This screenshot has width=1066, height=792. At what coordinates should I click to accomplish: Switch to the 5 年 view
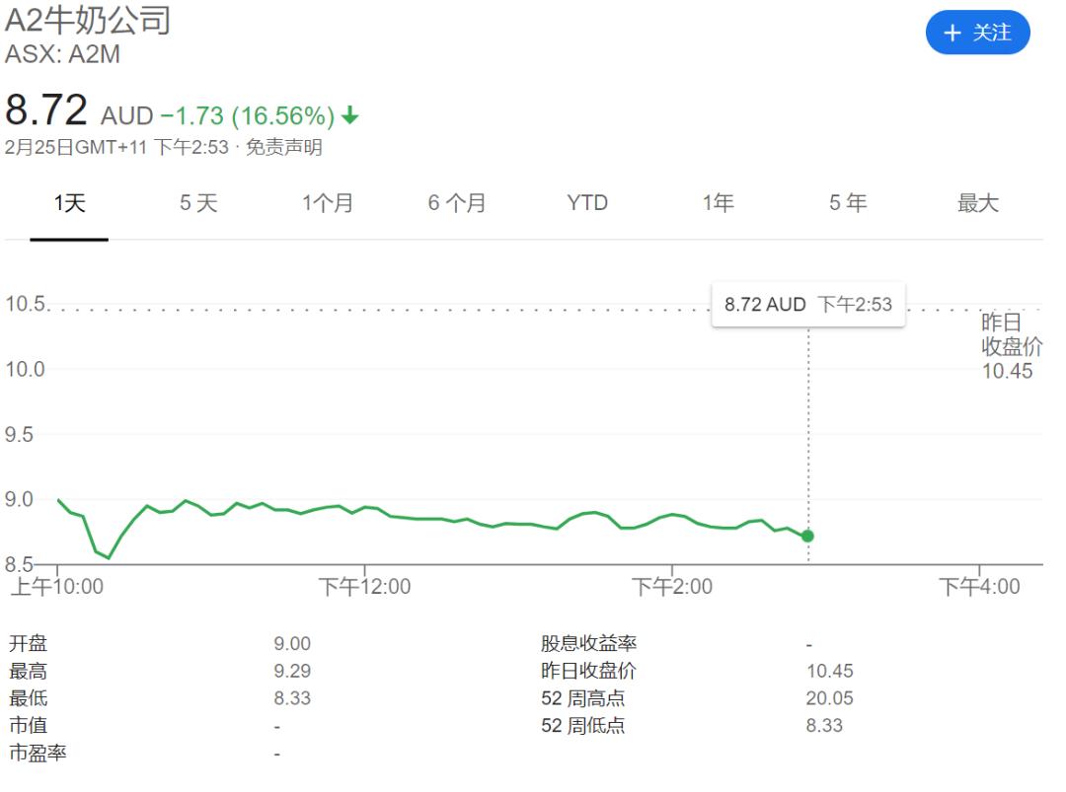click(x=847, y=202)
